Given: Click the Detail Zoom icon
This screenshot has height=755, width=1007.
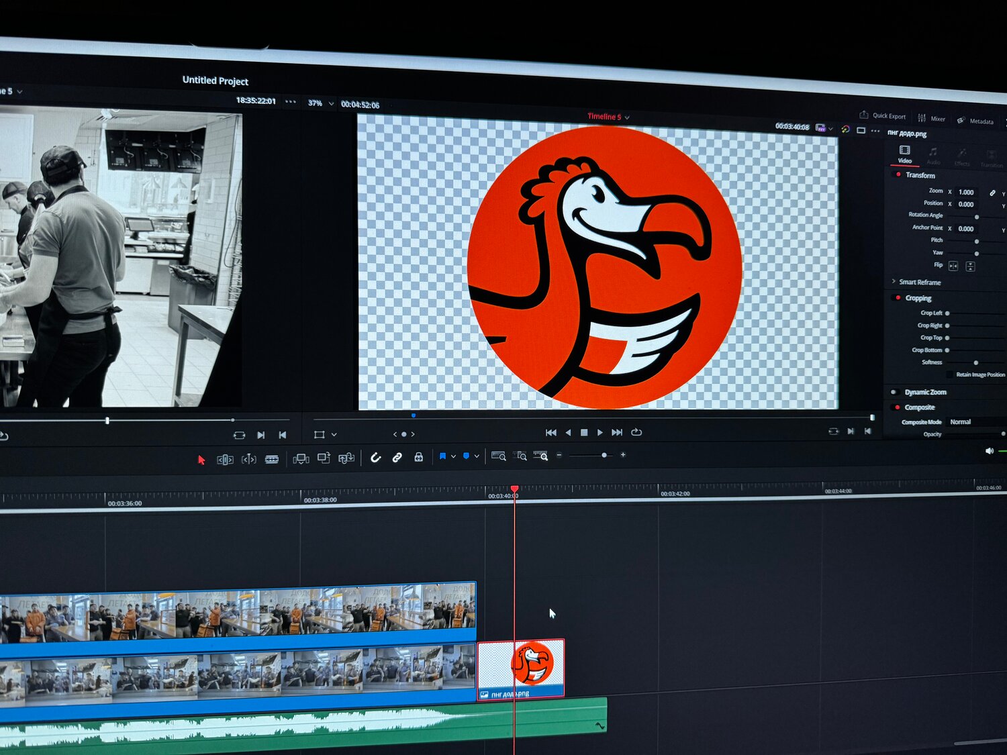Looking at the screenshot, I should coord(520,456).
